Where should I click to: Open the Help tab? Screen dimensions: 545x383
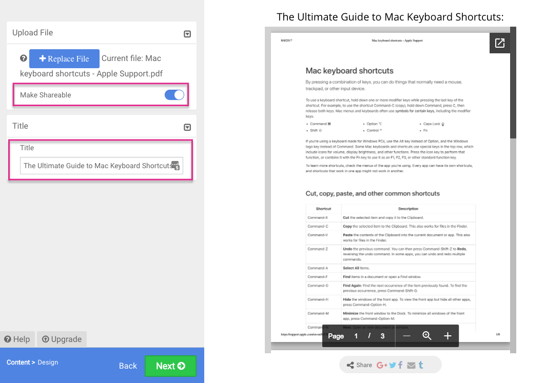click(17, 339)
